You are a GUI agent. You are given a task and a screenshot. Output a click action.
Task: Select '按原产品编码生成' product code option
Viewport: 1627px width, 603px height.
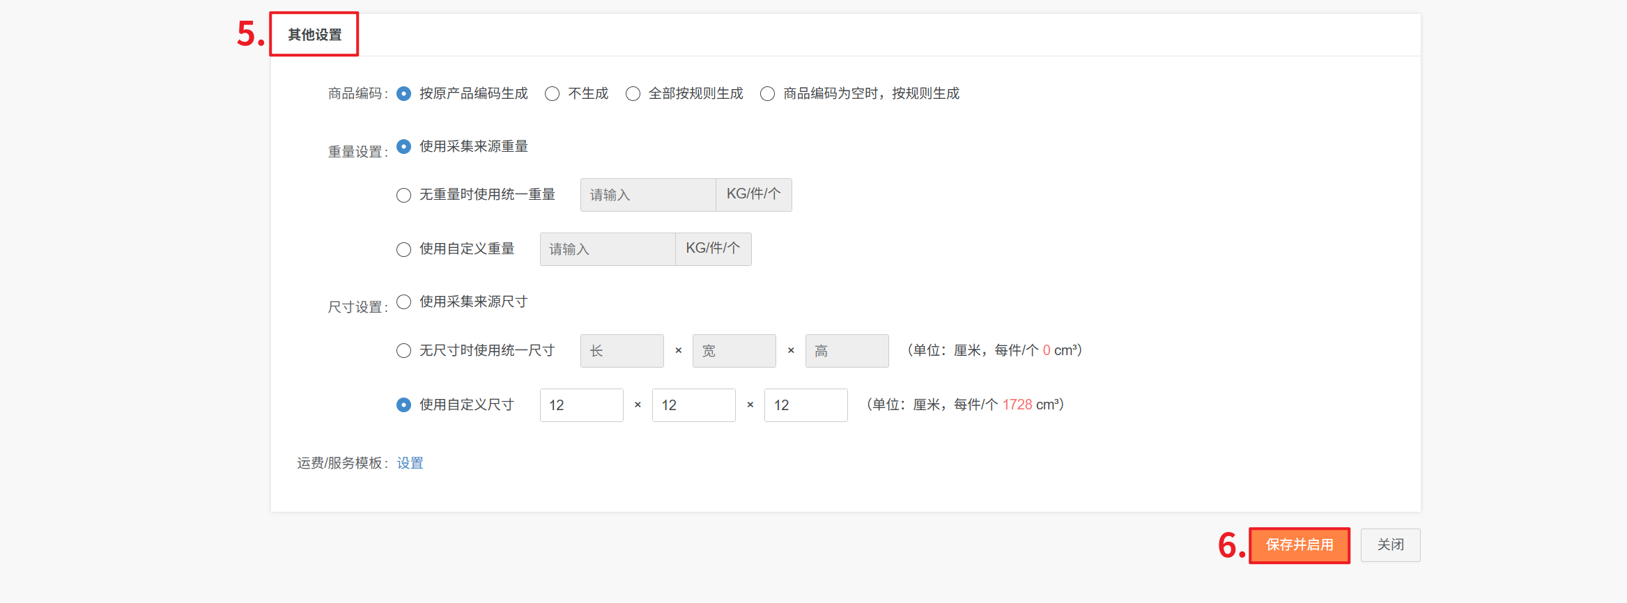pos(403,94)
